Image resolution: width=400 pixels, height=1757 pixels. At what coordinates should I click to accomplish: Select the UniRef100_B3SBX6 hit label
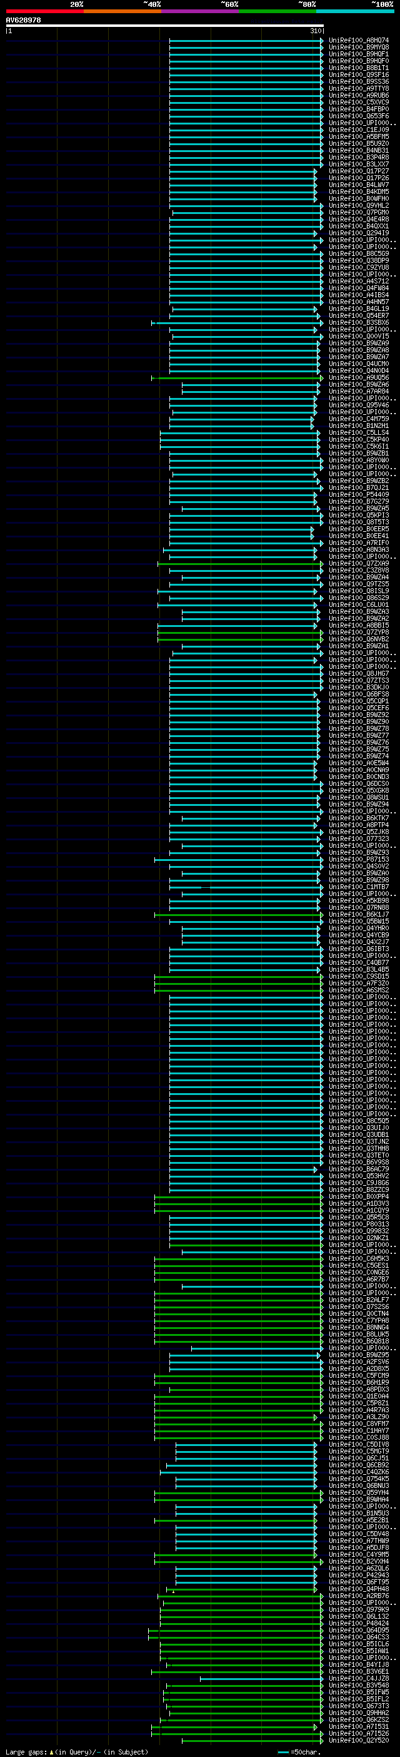[359, 323]
